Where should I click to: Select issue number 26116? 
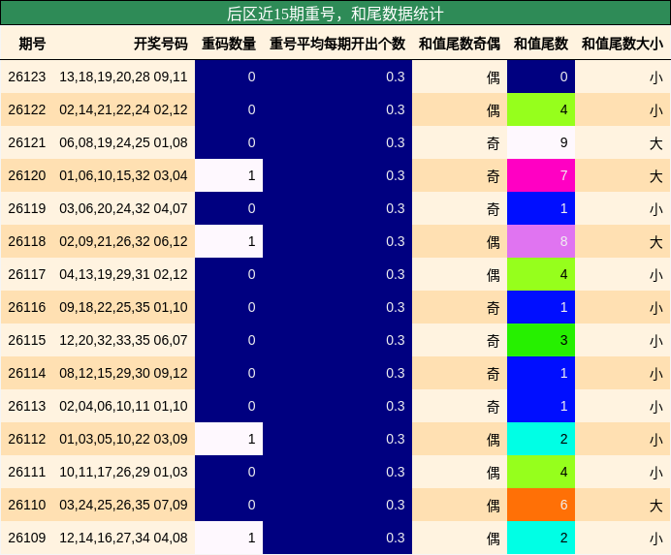tap(27, 307)
